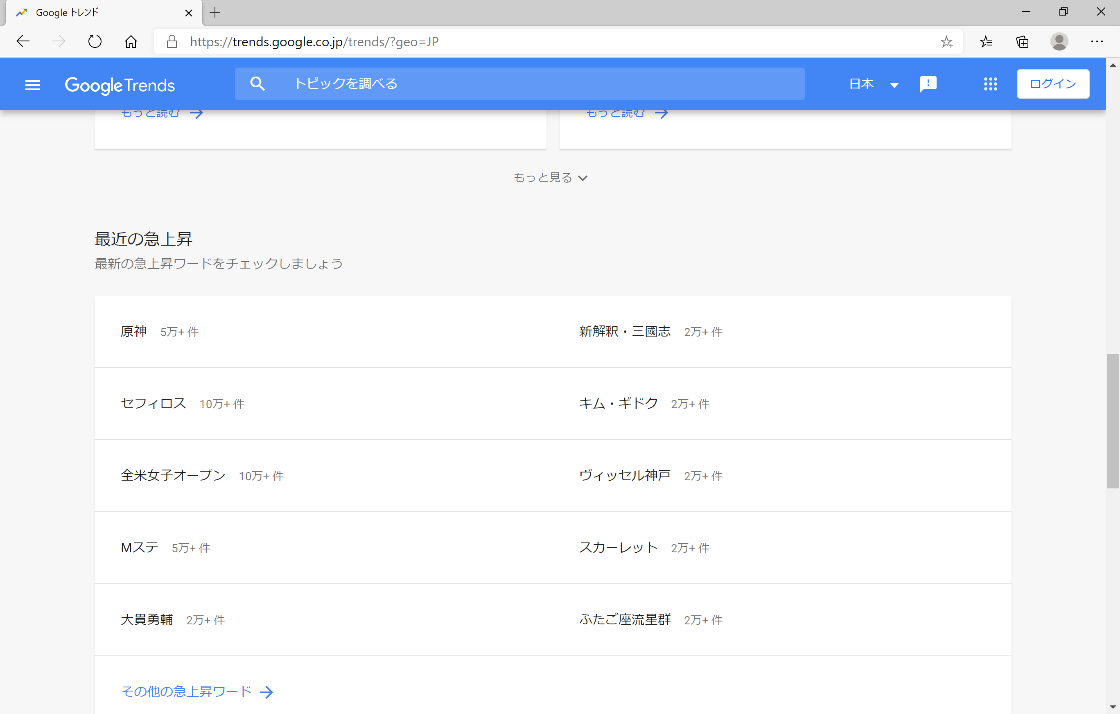This screenshot has width=1120, height=714.
Task: Add this page to favorites star
Action: point(946,41)
